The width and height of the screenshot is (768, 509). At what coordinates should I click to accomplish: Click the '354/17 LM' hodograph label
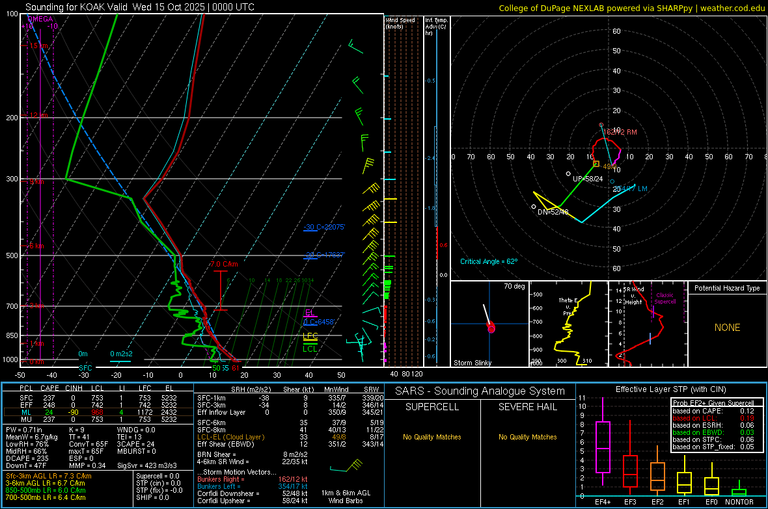[x=631, y=189]
